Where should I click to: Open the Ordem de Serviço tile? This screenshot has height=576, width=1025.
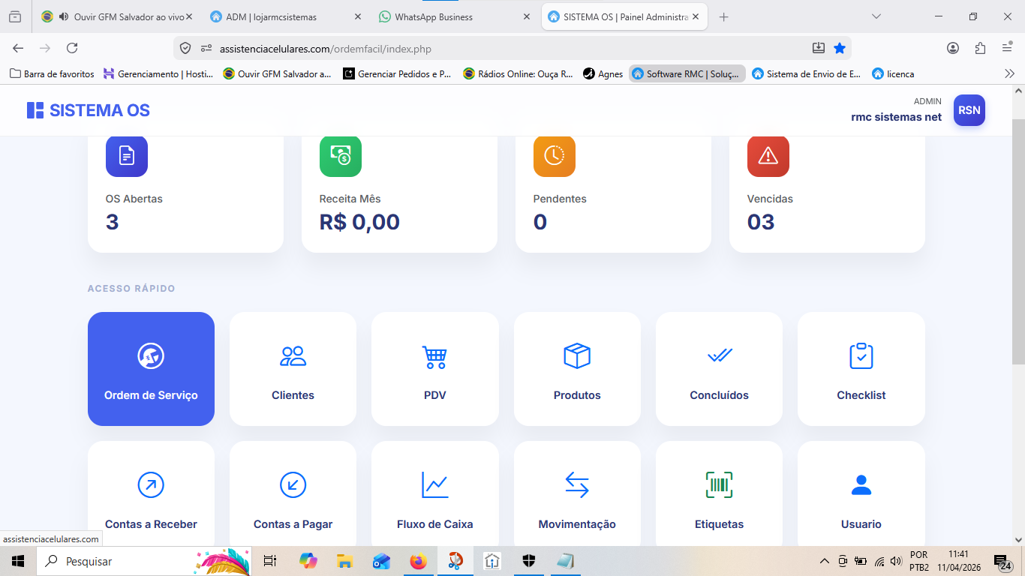(151, 369)
